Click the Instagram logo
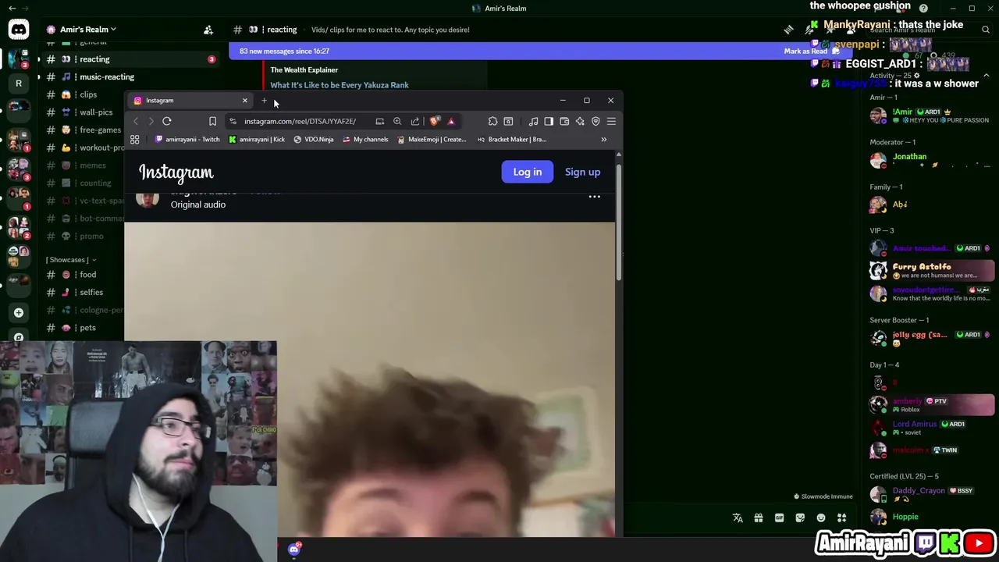This screenshot has height=562, width=999. [x=176, y=173]
